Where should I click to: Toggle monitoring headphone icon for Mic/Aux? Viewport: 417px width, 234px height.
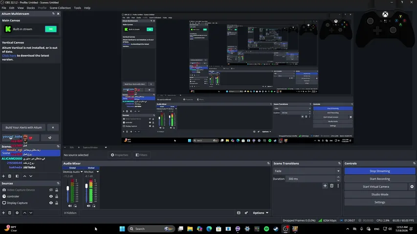[x=94, y=206]
